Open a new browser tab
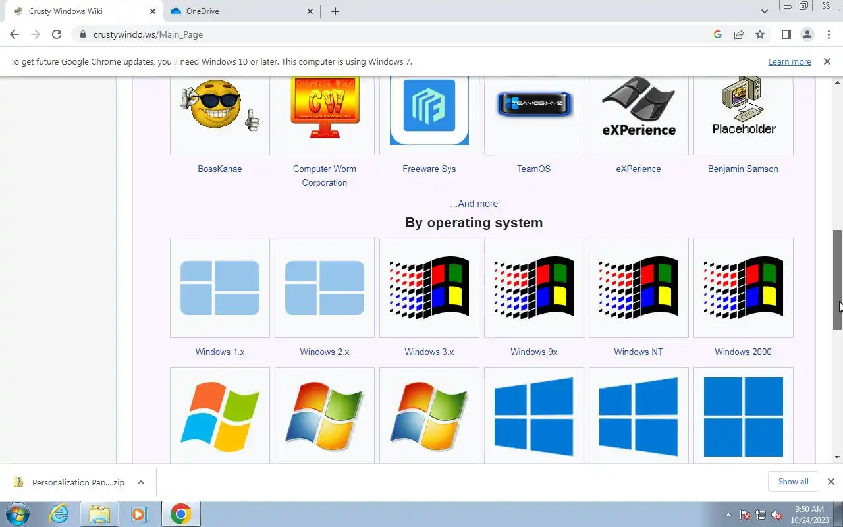Viewport: 843px width, 527px height. [x=335, y=11]
